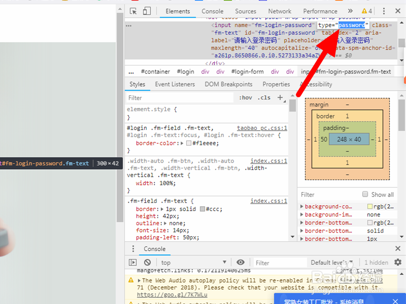This screenshot has width=406, height=304.
Task: Expand the border shorthand property triangle
Action: [x=162, y=209]
